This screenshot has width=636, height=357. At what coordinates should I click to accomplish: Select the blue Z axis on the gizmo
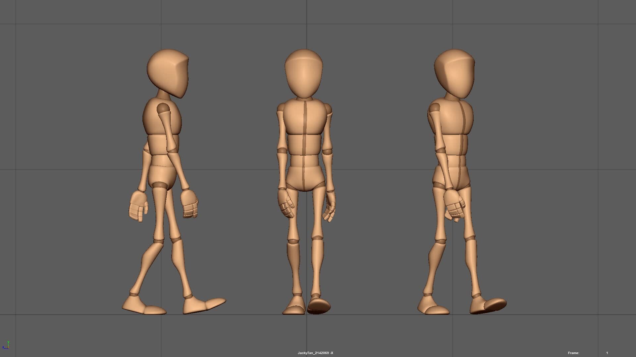4,348
